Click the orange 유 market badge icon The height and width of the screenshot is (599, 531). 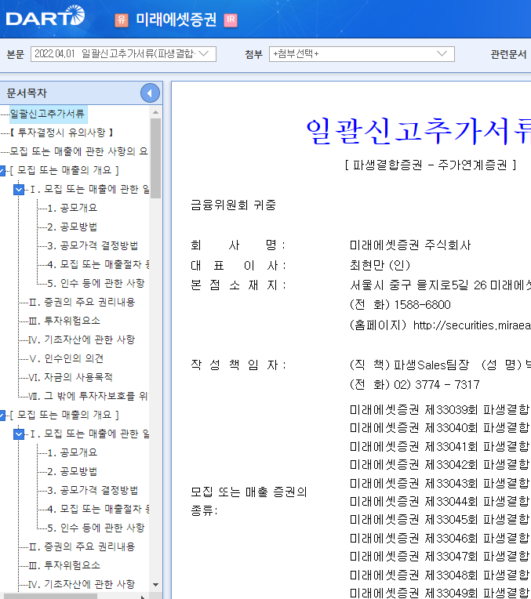point(122,20)
